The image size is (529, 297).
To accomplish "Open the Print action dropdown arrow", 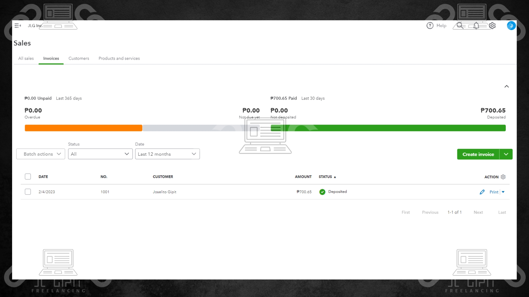I will click(x=503, y=192).
